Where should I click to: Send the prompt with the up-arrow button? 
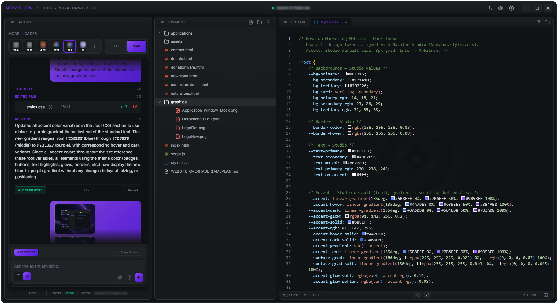(x=139, y=277)
